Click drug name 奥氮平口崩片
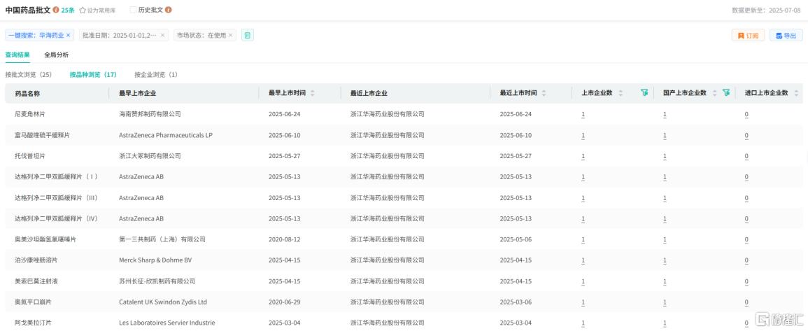The height and width of the screenshot is (331, 808). click(33, 302)
